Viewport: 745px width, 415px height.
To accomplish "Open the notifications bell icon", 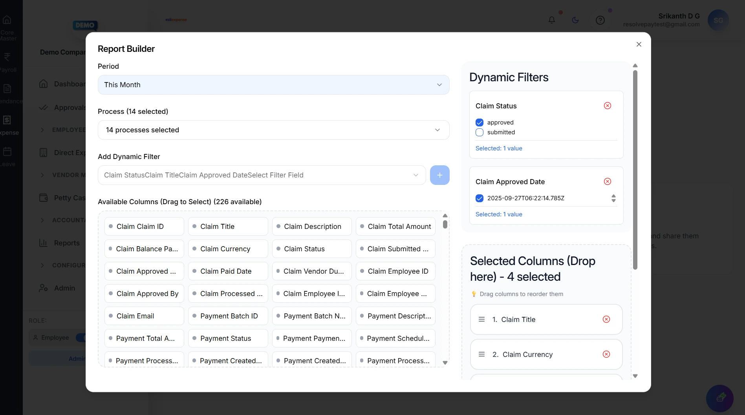I will (551, 20).
